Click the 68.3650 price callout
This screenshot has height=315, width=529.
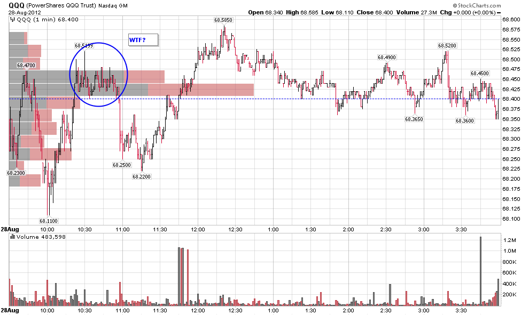pyautogui.click(x=414, y=119)
